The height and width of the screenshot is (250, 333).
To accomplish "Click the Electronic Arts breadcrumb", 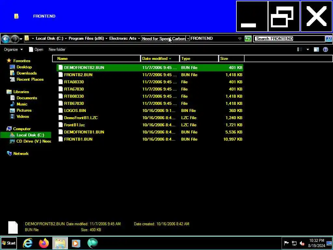I will click(123, 38).
